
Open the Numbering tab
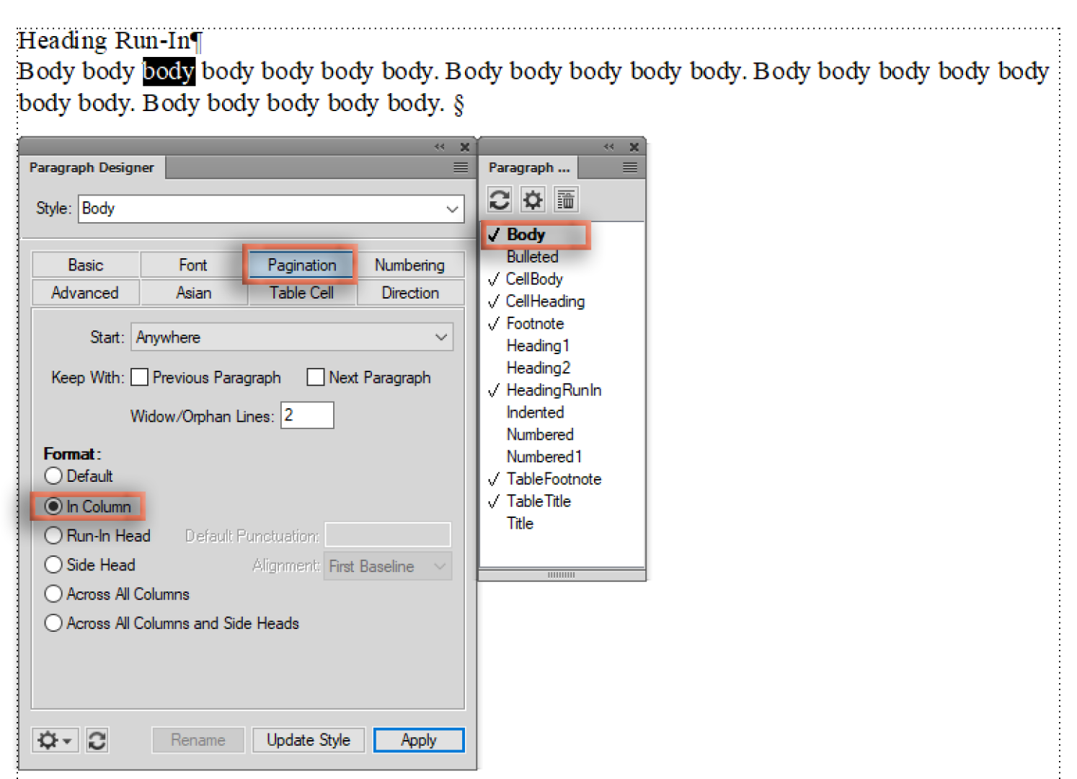(409, 265)
